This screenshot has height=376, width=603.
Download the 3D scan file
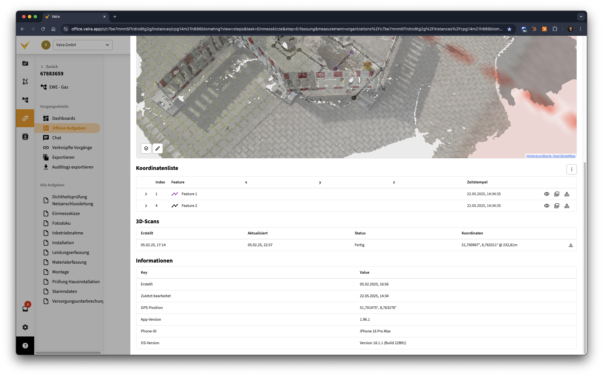[571, 245]
